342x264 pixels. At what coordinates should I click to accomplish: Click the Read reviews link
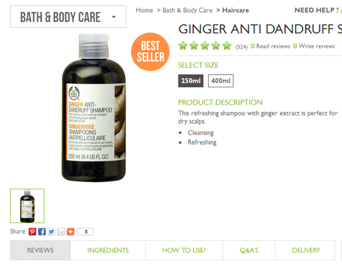[x=273, y=46]
